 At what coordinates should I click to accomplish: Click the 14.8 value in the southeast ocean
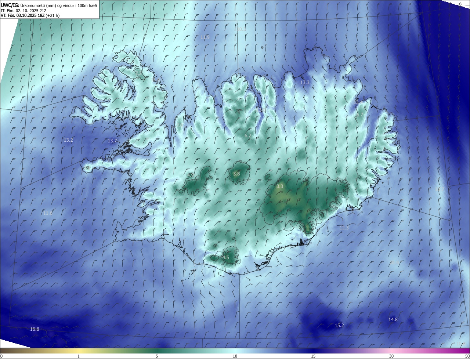[393, 320]
